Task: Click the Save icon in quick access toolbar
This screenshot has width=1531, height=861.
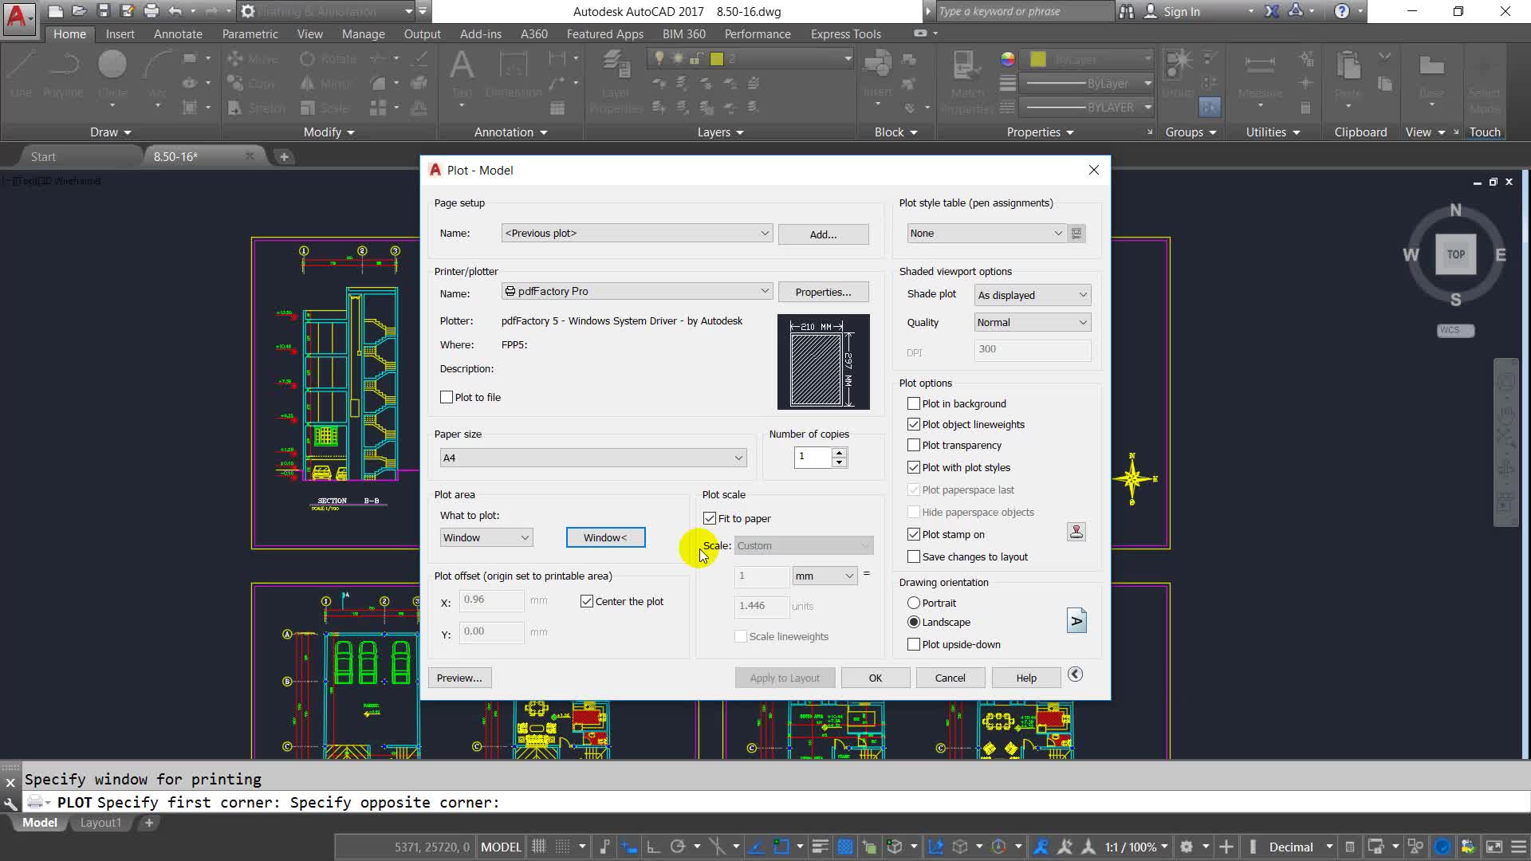Action: click(103, 11)
